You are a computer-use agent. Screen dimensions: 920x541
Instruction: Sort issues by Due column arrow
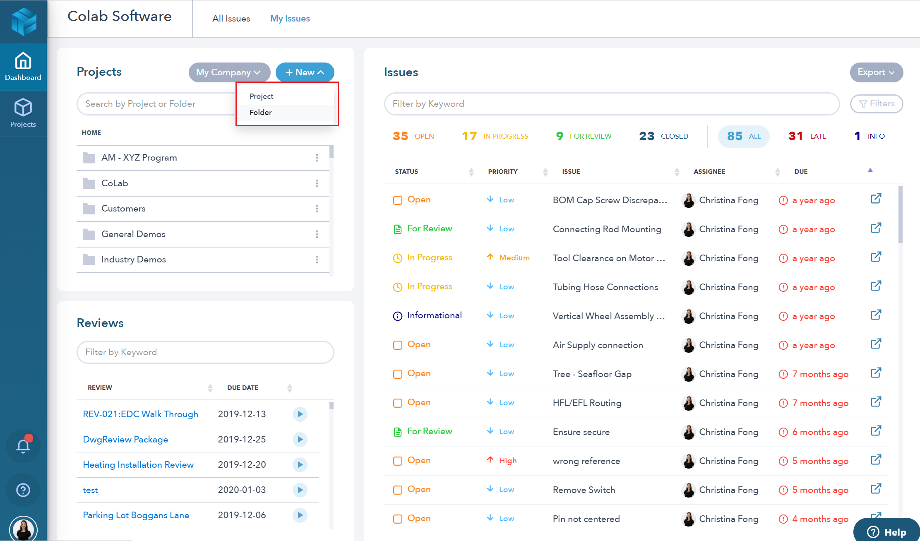tap(870, 170)
